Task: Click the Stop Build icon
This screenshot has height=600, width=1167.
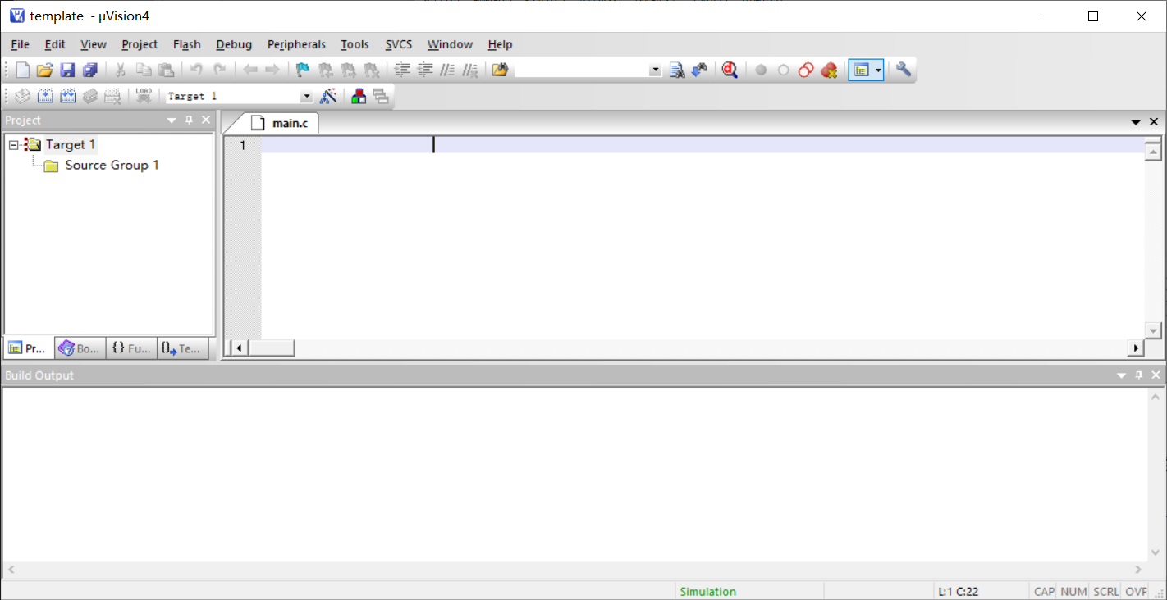Action: [x=112, y=96]
